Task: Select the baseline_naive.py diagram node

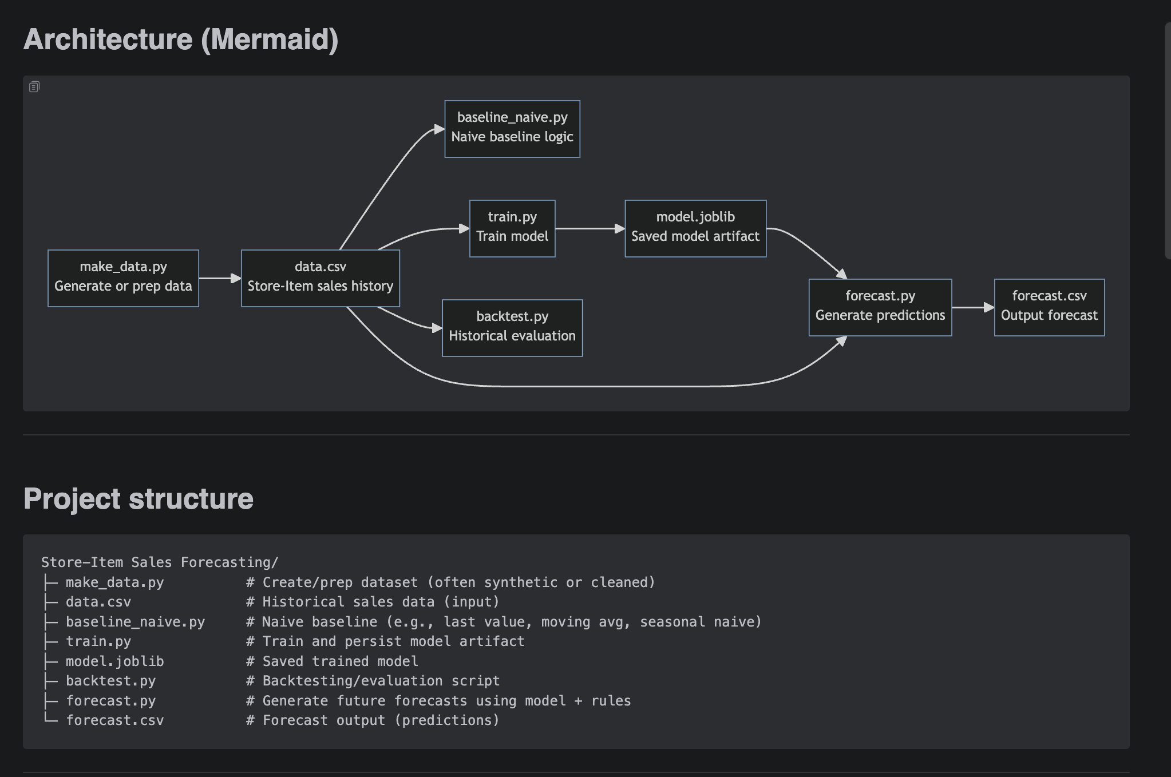Action: [x=512, y=128]
